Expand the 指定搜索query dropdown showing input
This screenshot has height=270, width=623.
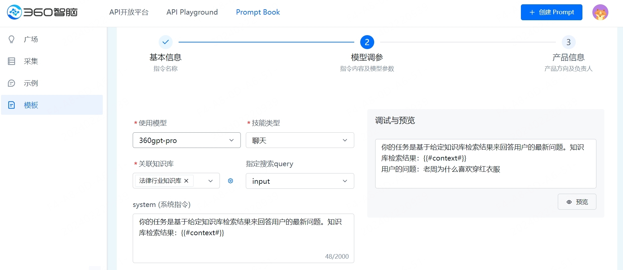click(300, 181)
